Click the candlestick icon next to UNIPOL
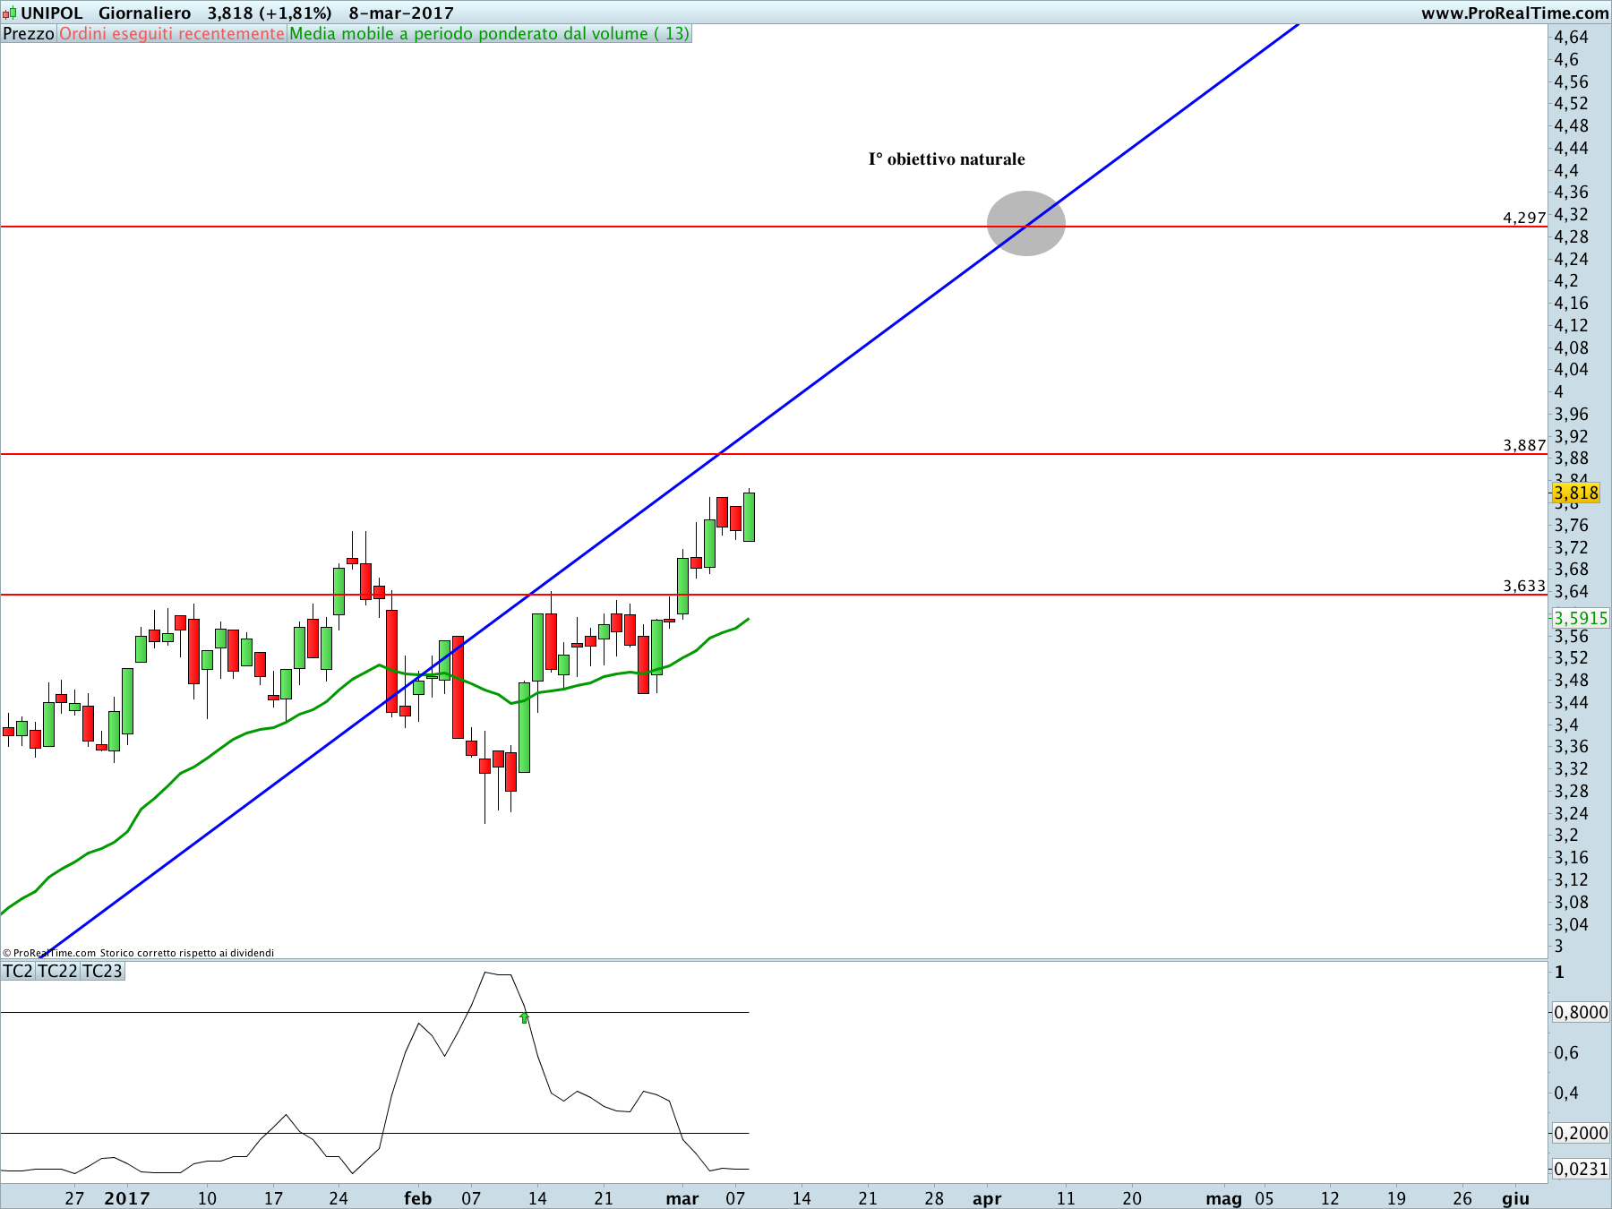 [x=9, y=13]
